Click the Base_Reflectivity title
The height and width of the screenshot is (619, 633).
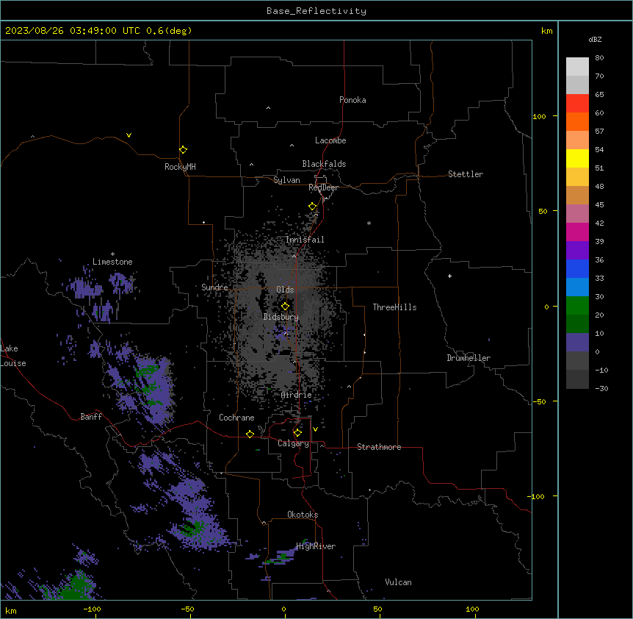316,11
